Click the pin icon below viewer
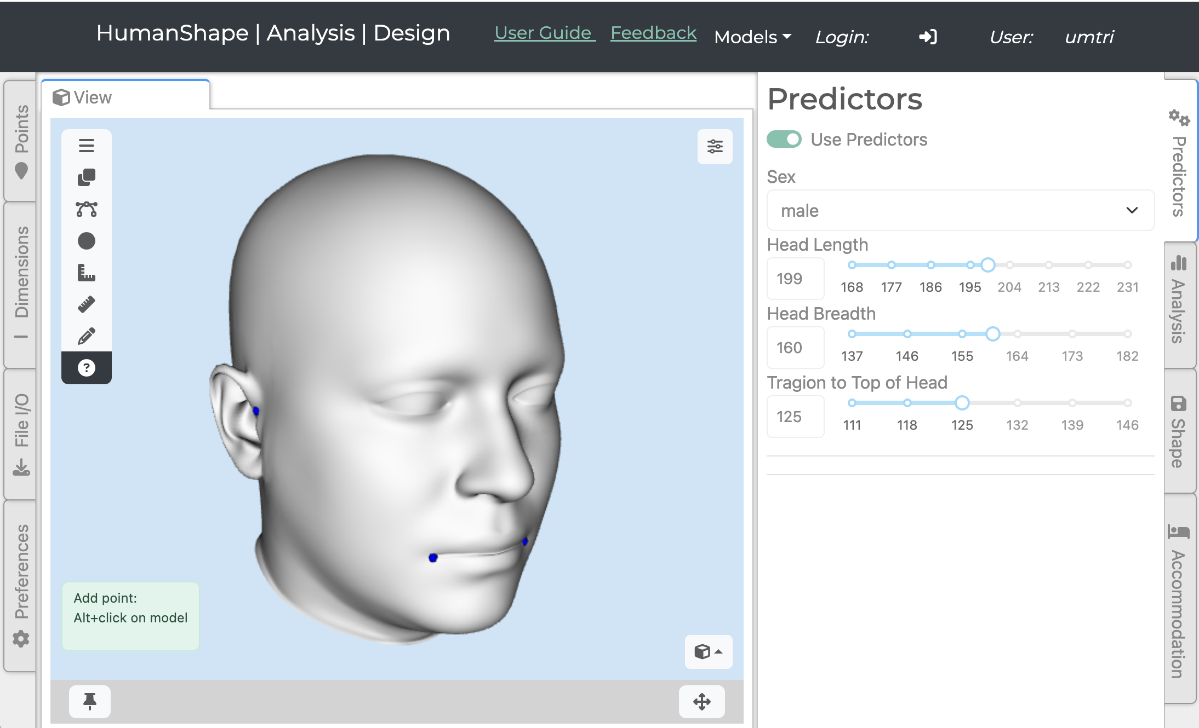Image resolution: width=1199 pixels, height=728 pixels. 89,701
